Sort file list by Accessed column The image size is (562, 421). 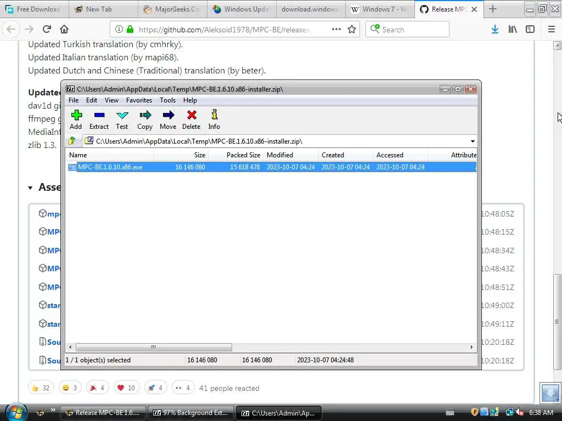pos(400,155)
